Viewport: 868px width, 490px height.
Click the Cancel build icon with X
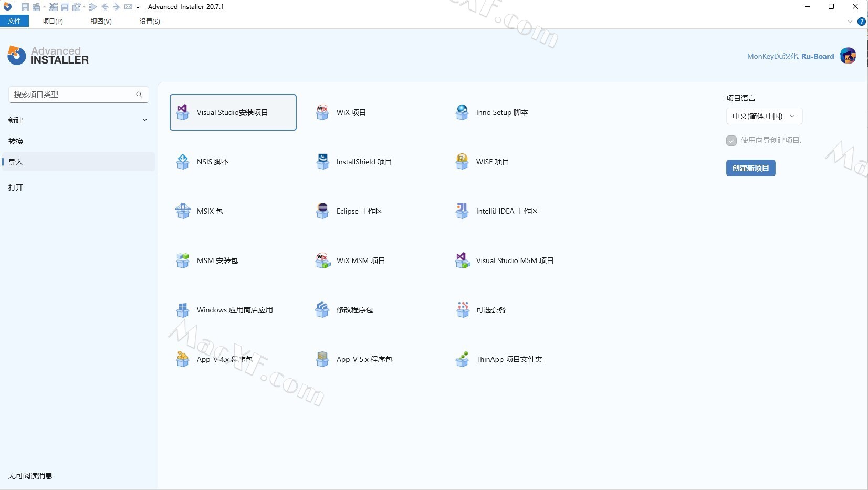[x=53, y=7]
